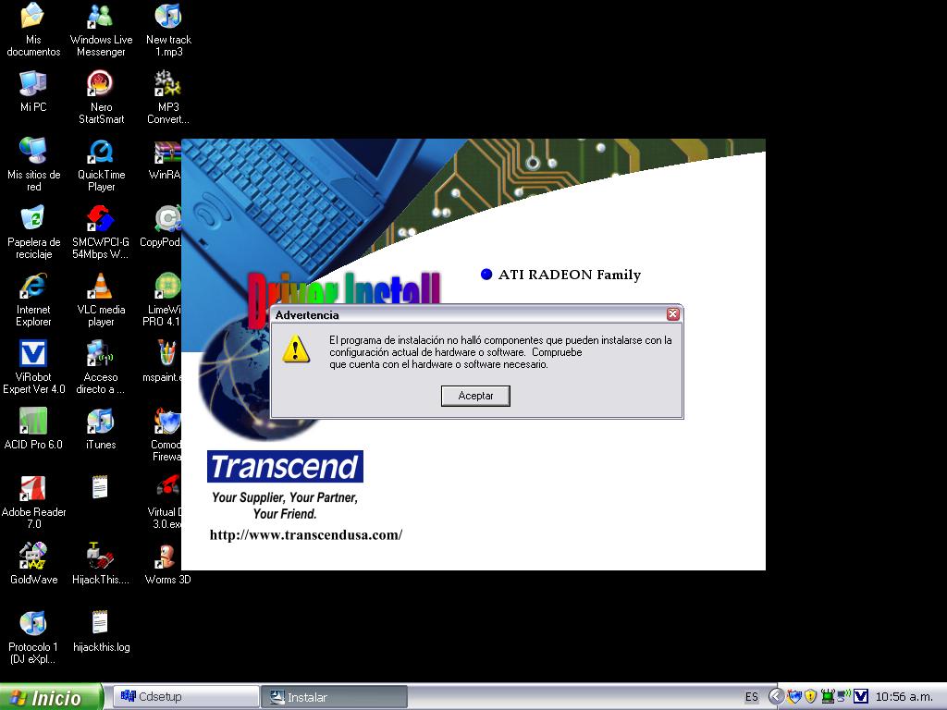This screenshot has height=710, width=947.
Task: Select the hijackthis.log file
Action: (x=101, y=632)
